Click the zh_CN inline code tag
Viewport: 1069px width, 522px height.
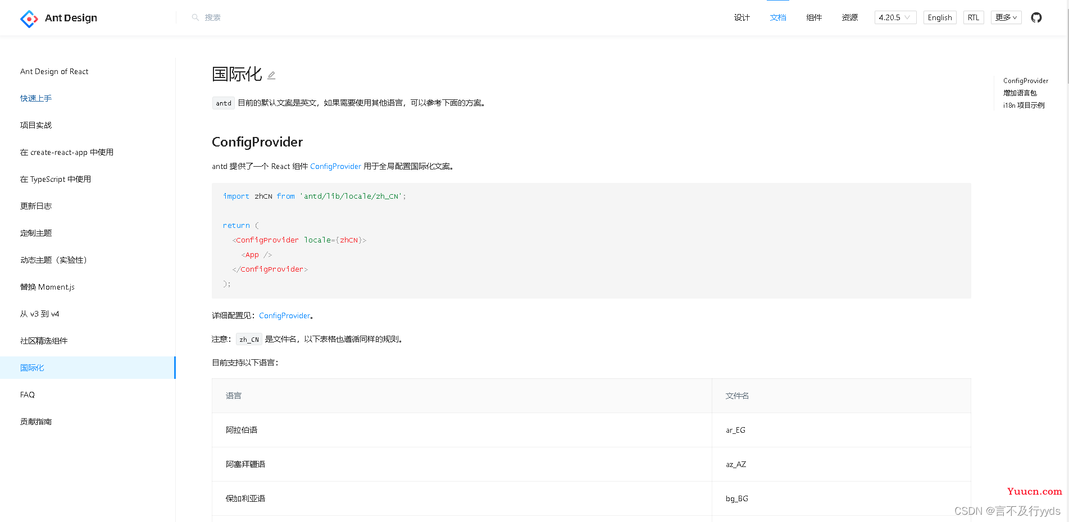249,340
